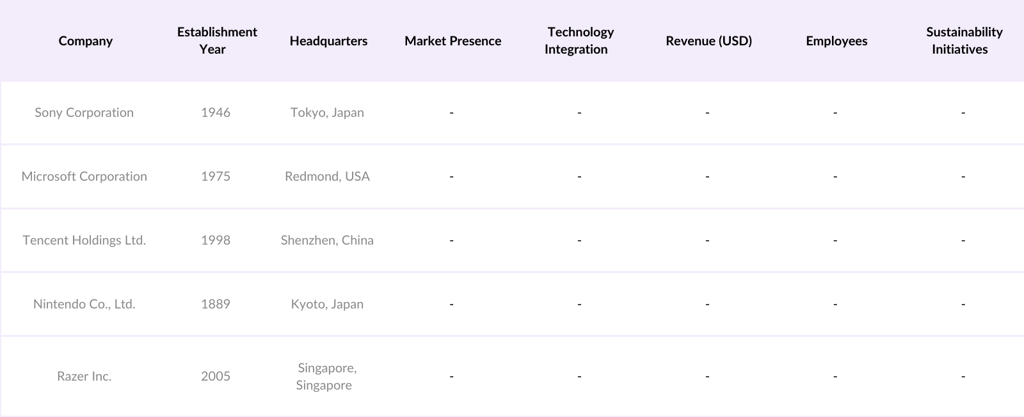Click the Singapore, Singapore cell
1024x417 pixels.
[326, 376]
